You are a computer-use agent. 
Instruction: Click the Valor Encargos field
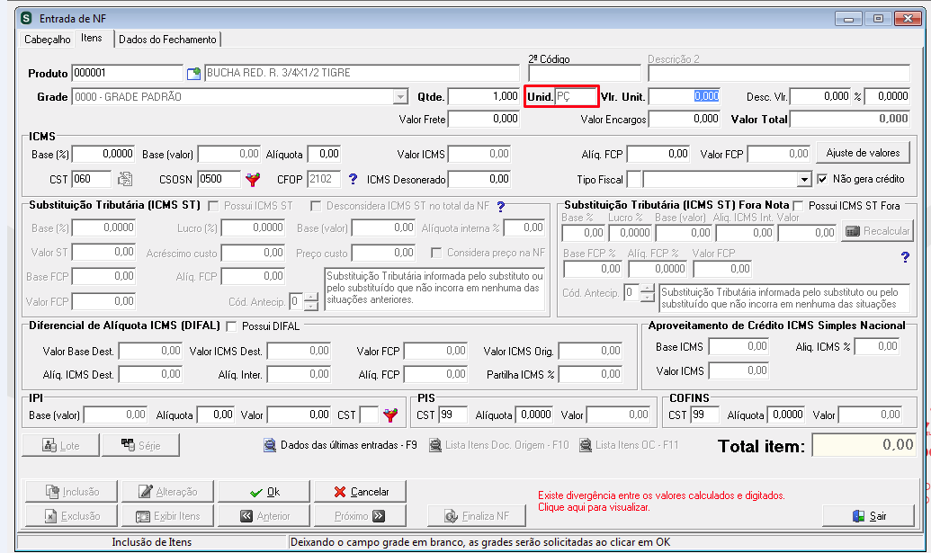click(685, 119)
